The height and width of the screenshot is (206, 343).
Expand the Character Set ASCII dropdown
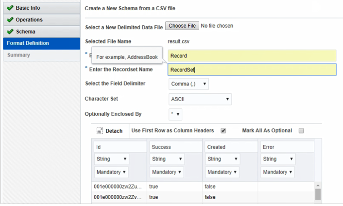click(x=200, y=100)
